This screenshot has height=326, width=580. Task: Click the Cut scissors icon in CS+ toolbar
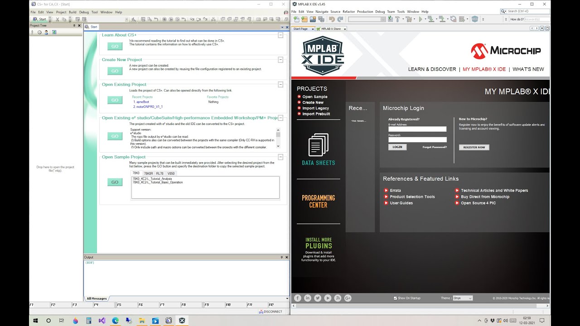tap(58, 19)
